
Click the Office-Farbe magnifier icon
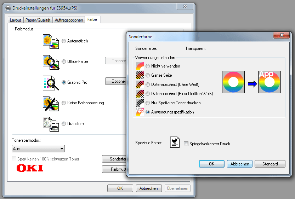click(x=50, y=62)
